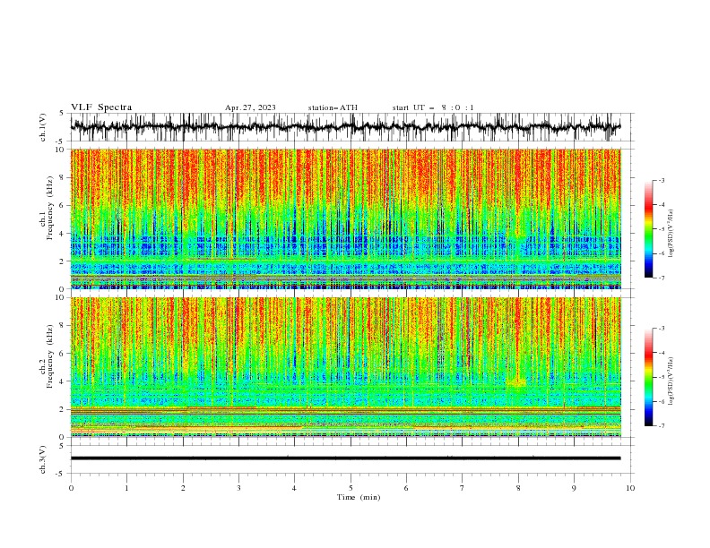
Task: Click time axis tick label "7"
Action: 463,488
